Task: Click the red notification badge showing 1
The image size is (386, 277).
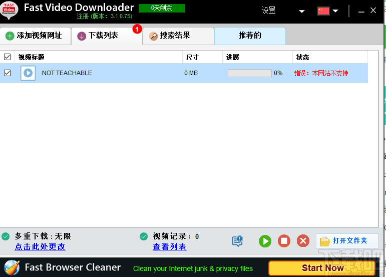Action: (137, 29)
